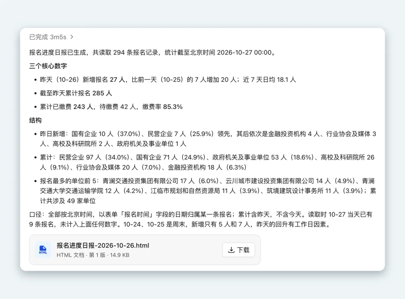Click the bullet starting 昨天（10-26）新增报名 27 人
Viewport: 405px width, 299px height.
[x=168, y=80]
